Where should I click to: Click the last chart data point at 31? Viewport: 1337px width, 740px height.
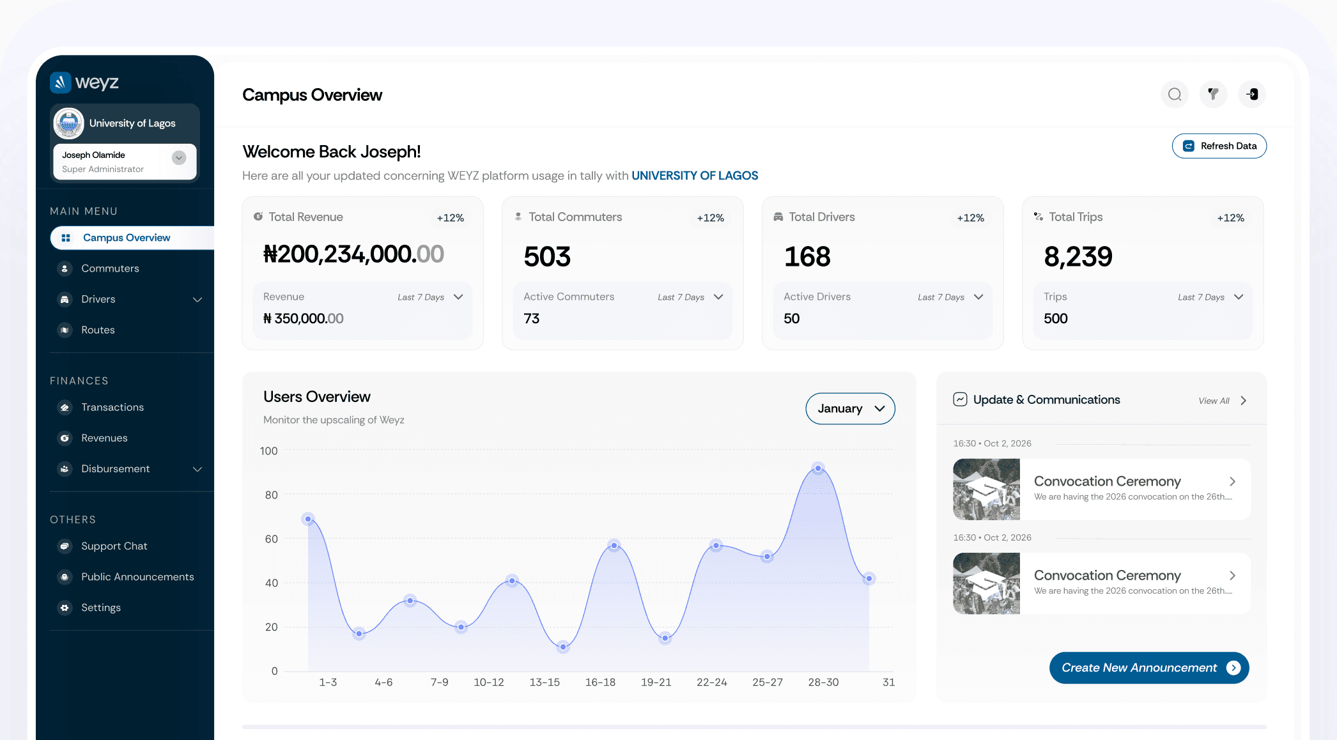coord(869,578)
